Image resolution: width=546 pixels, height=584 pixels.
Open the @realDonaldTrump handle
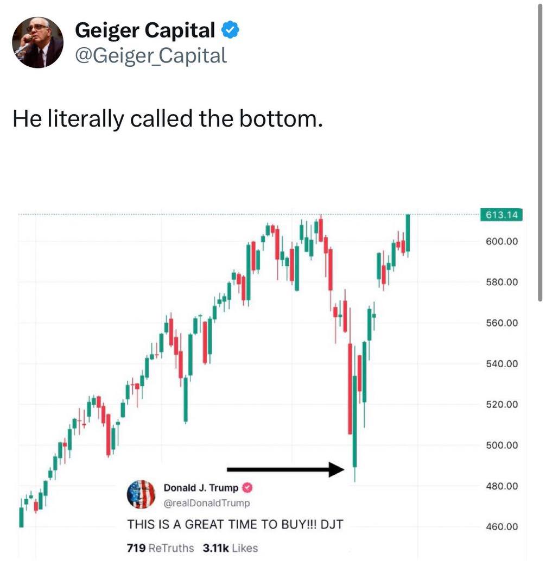pyautogui.click(x=207, y=503)
